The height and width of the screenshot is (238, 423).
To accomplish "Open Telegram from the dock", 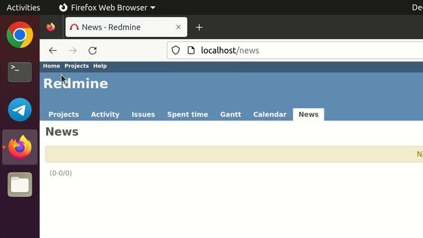I will pos(20,110).
